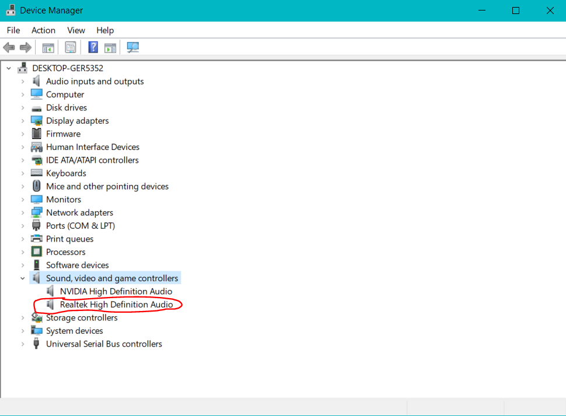Select the Disk drives label
The height and width of the screenshot is (416, 566).
[67, 107]
